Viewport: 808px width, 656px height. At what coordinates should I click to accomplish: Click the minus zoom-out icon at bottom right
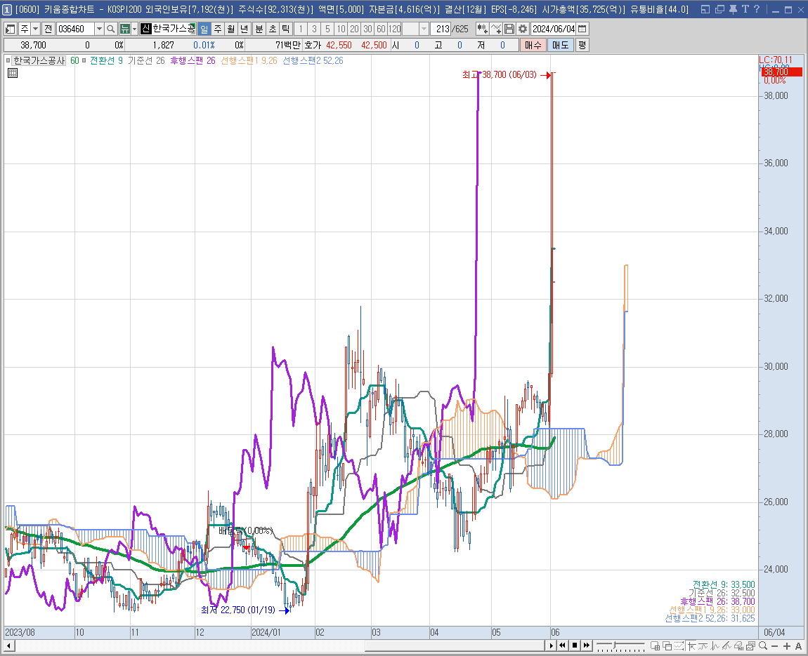774,645
